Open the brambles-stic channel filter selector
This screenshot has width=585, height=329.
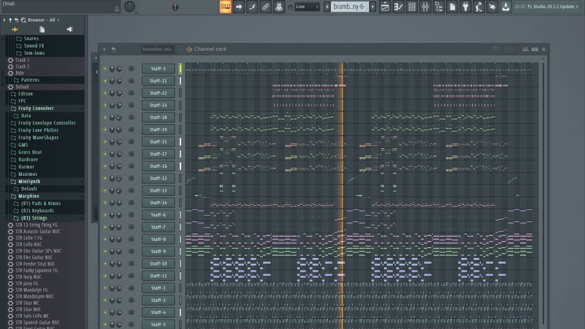[158, 49]
